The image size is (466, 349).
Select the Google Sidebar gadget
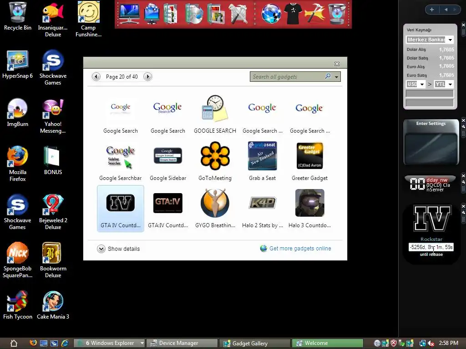coord(167,161)
